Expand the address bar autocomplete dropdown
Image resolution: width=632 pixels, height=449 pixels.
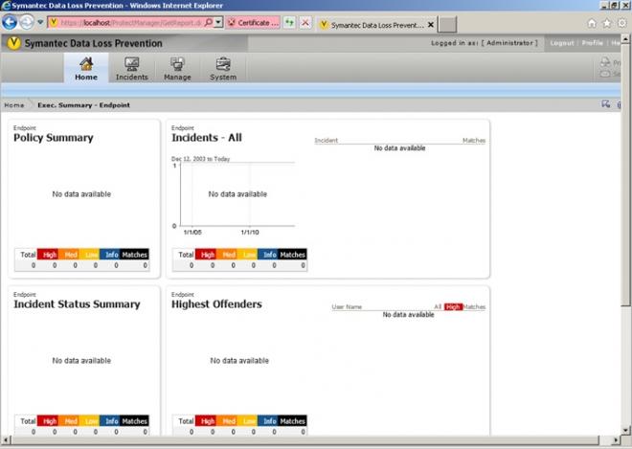click(218, 22)
